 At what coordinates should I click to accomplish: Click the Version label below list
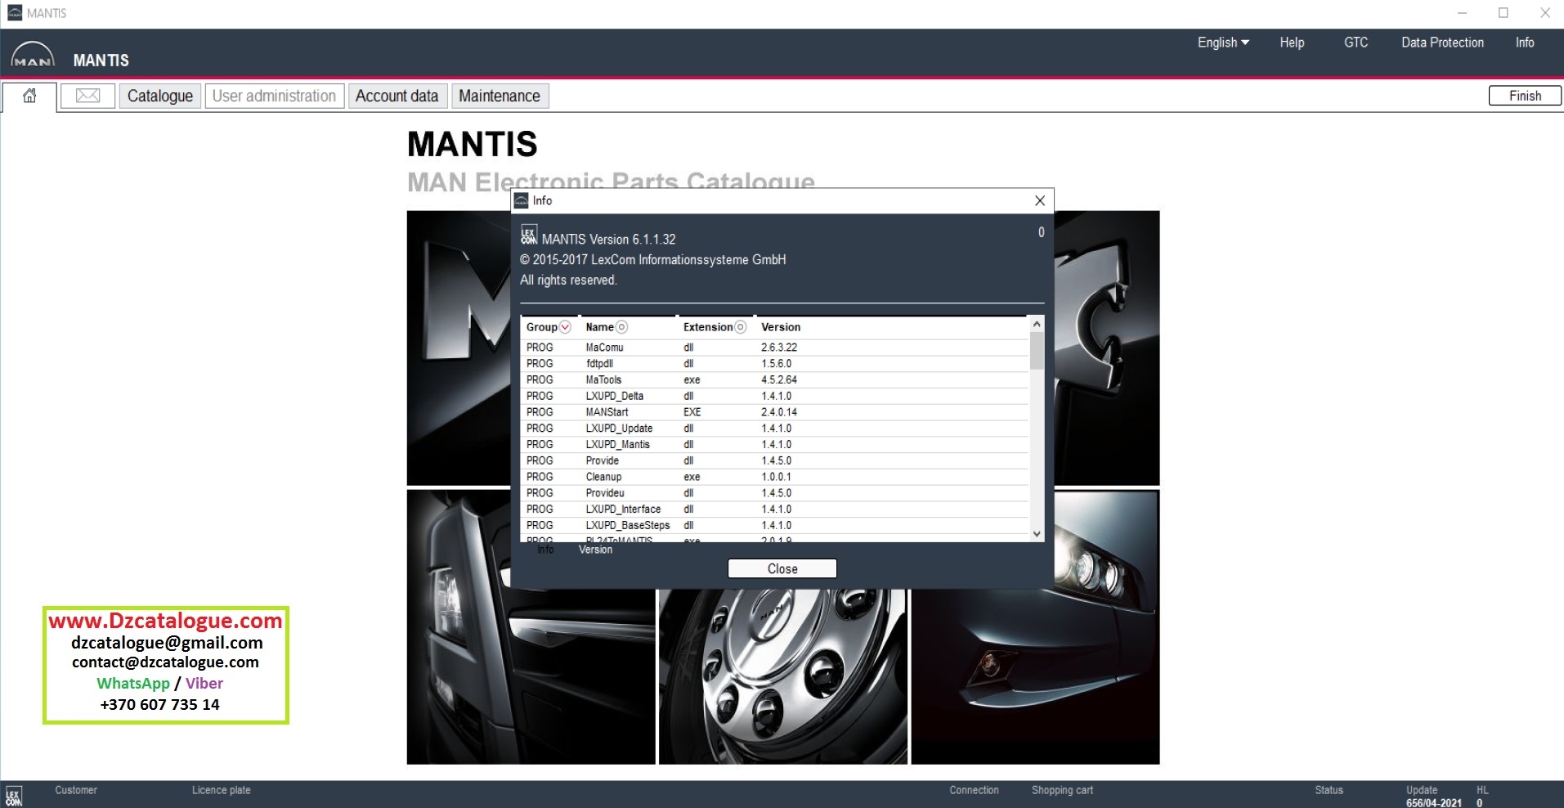(595, 550)
